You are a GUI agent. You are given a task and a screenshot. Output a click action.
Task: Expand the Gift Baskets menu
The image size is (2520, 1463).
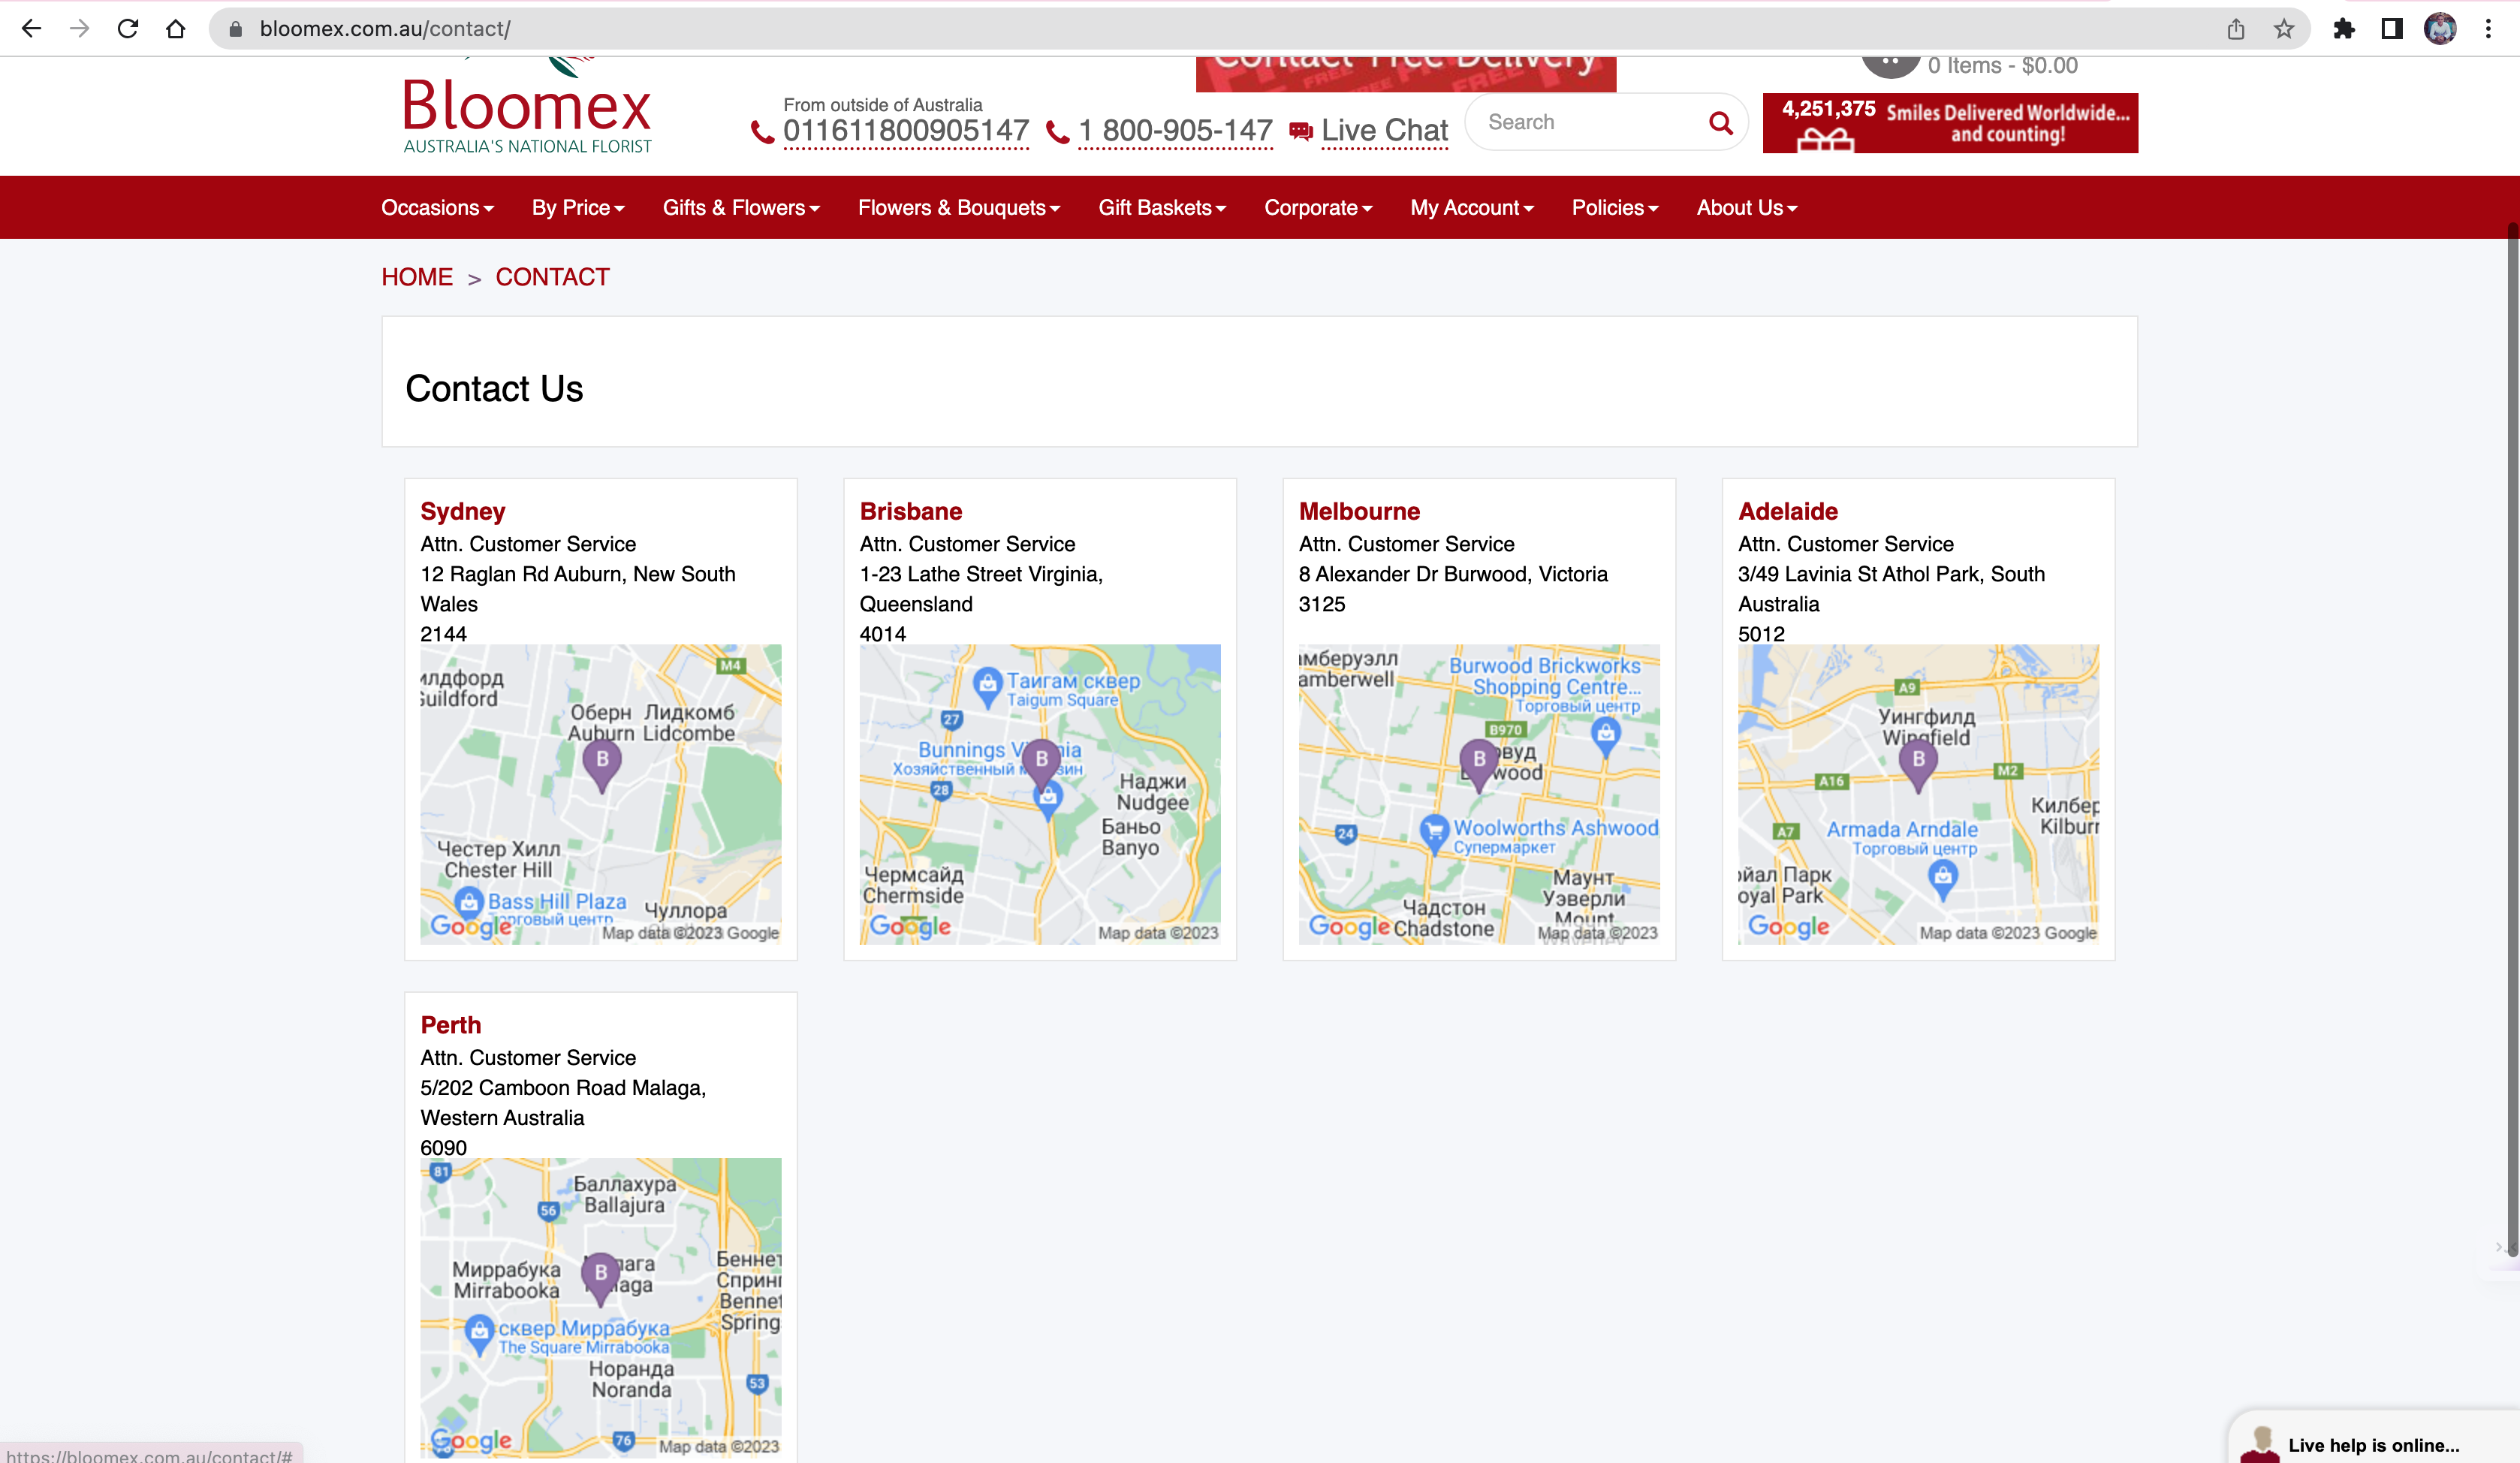click(x=1162, y=208)
